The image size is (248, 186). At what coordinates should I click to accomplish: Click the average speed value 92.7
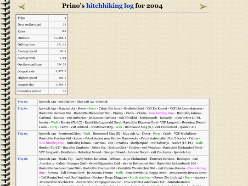tap(63, 51)
